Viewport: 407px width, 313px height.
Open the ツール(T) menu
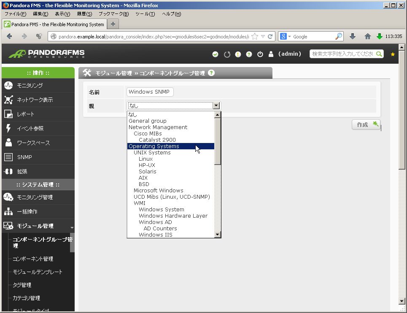click(x=145, y=14)
